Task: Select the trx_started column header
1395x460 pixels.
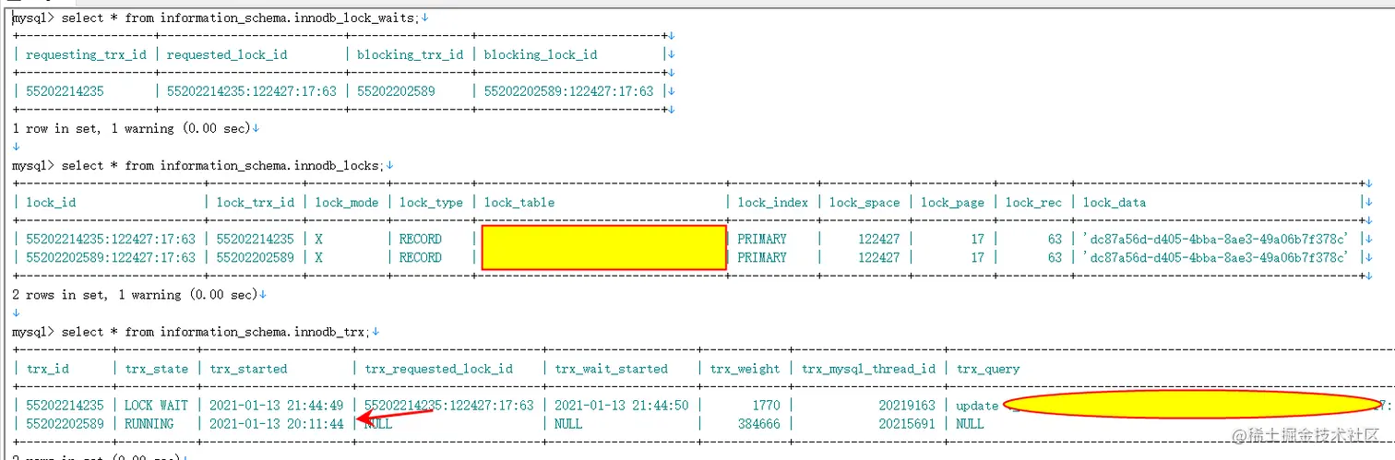Action: point(248,368)
